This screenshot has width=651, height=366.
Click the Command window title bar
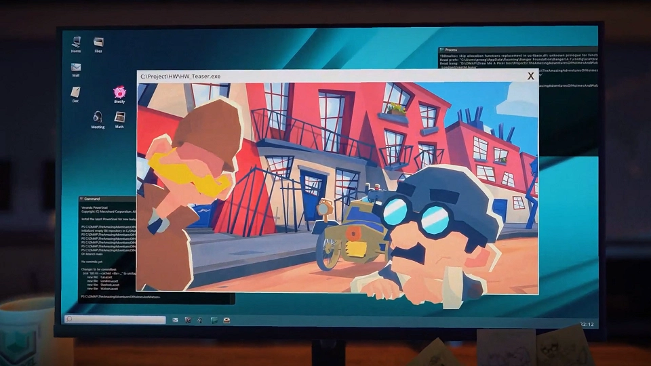[x=108, y=199]
